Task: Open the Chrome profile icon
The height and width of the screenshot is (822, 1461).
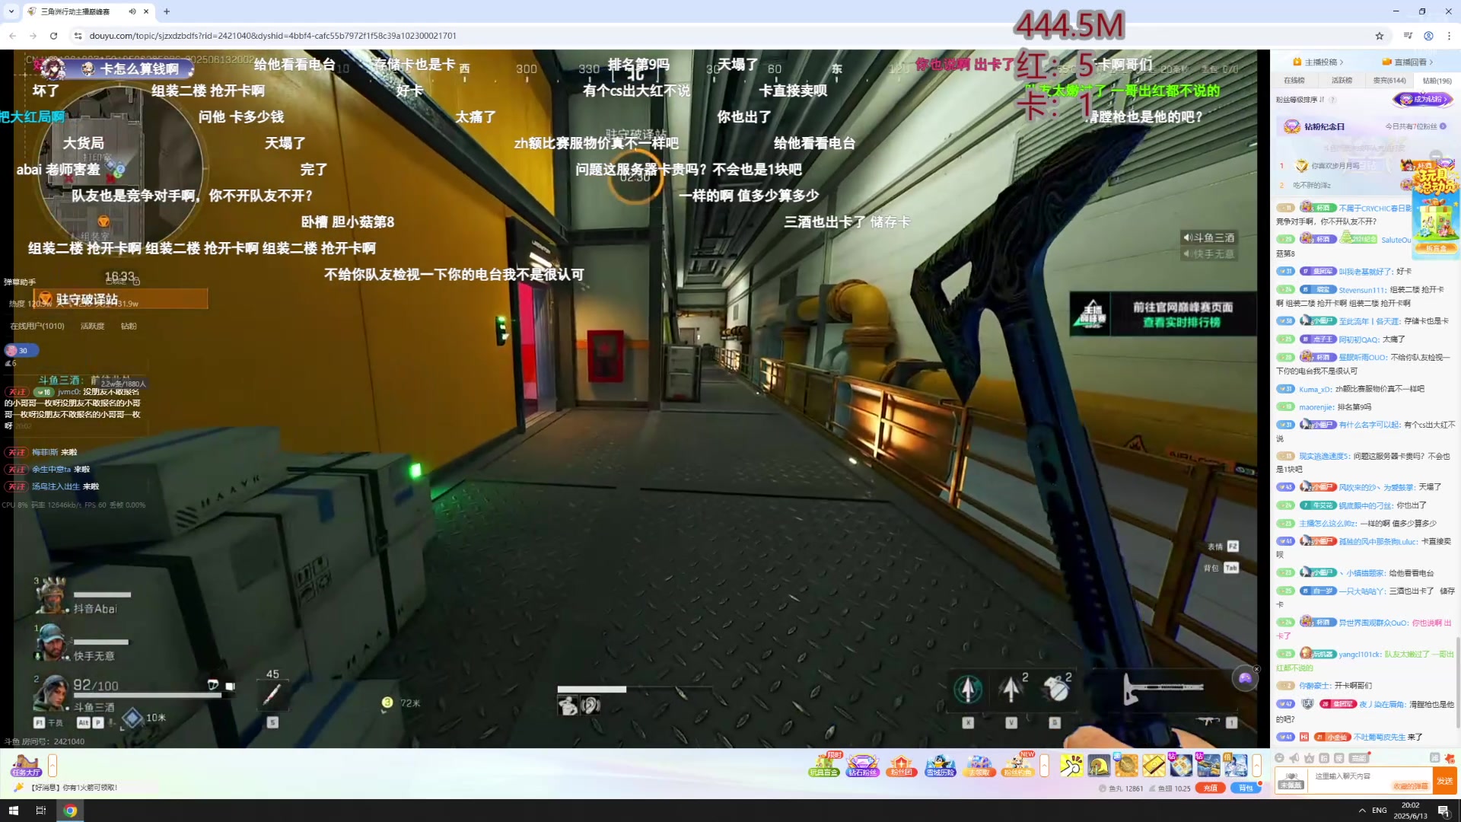Action: pyautogui.click(x=1429, y=36)
